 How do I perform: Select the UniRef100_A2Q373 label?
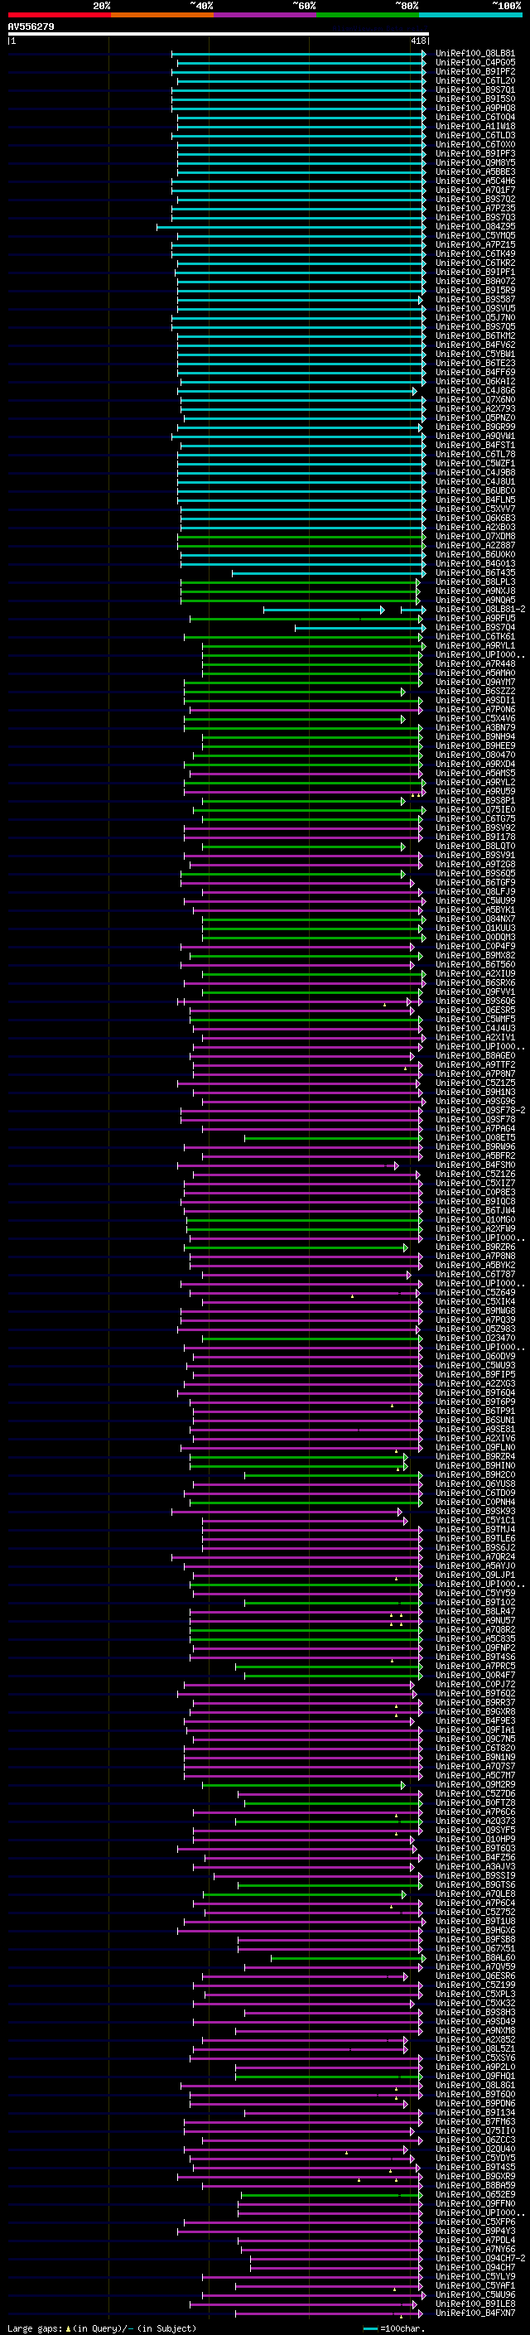[x=475, y=1821]
